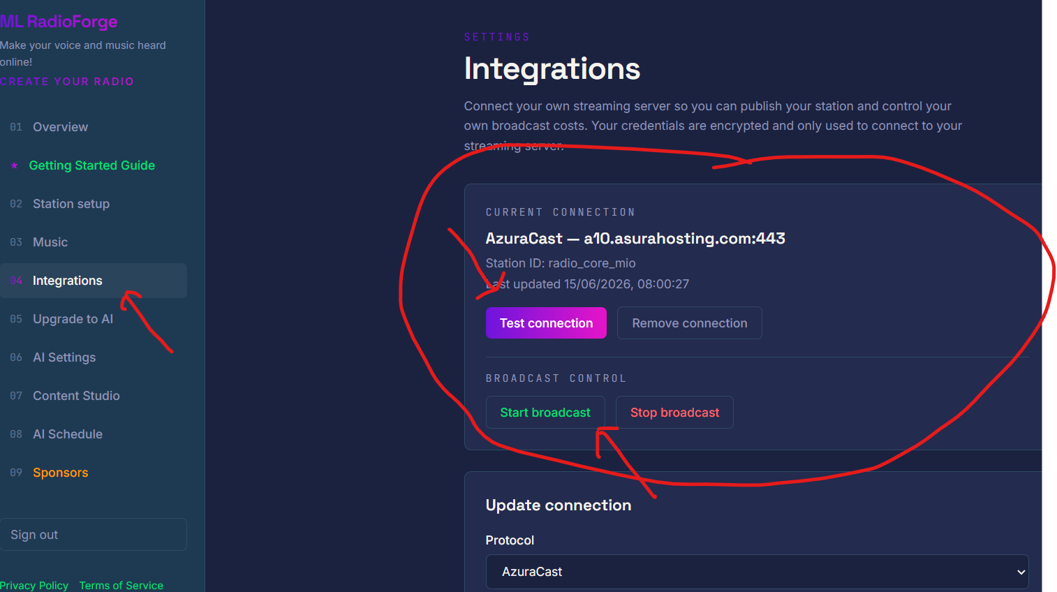Image resolution: width=1057 pixels, height=592 pixels.
Task: Open AI Schedule page
Action: [x=94, y=434]
